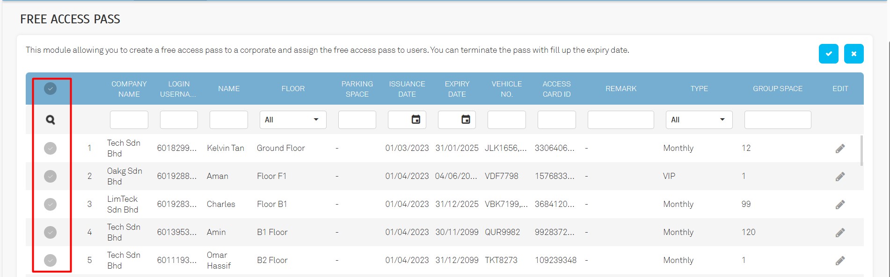
Task: Click the Company Name column header
Action: pyautogui.click(x=129, y=89)
